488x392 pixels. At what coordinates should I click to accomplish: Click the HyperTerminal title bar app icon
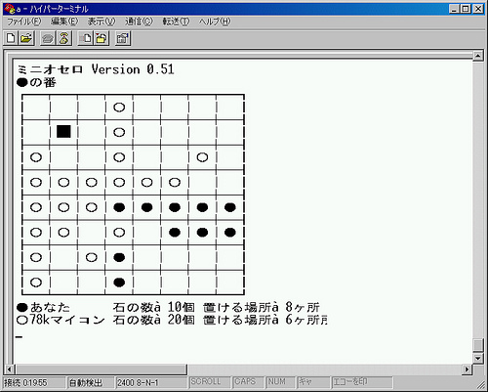tap(10, 9)
